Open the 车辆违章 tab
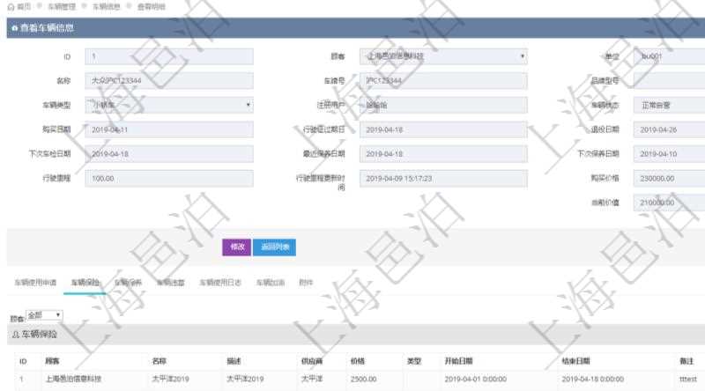The image size is (705, 391). [170, 283]
